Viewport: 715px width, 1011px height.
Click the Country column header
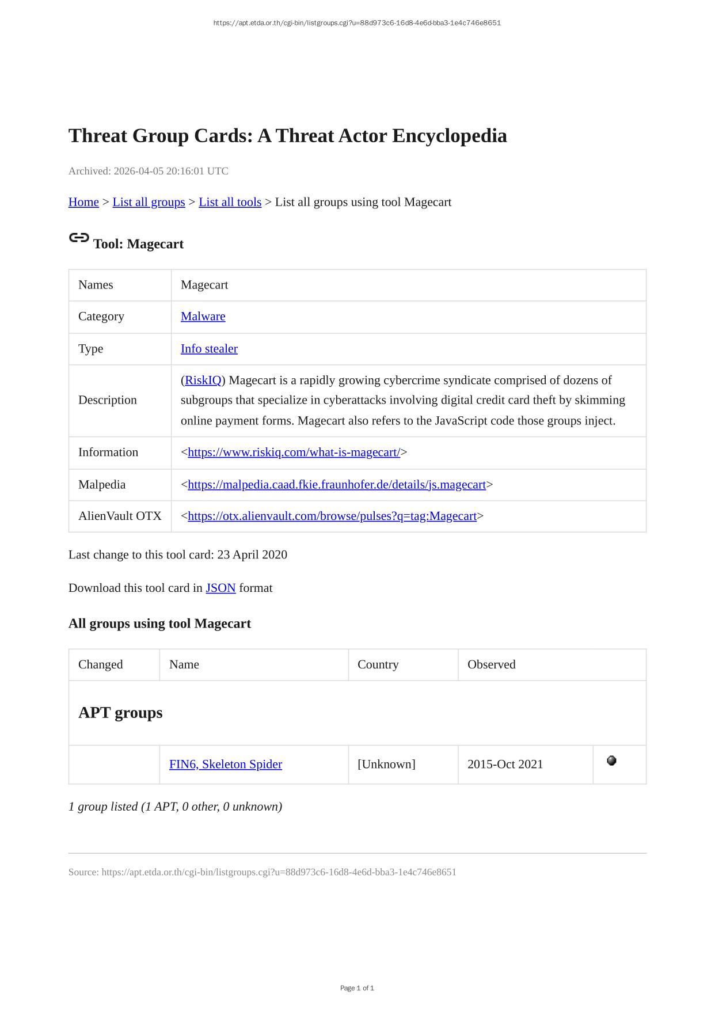point(378,664)
